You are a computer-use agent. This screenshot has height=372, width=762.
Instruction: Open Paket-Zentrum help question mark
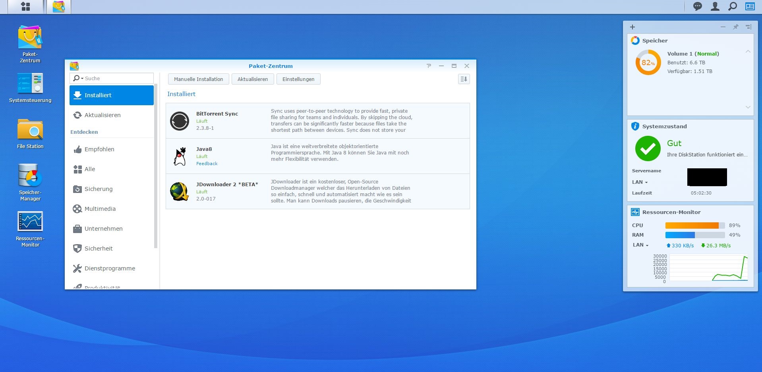(x=429, y=66)
